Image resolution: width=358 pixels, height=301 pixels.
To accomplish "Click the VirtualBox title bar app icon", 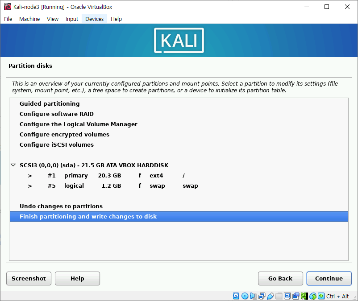I will point(8,7).
